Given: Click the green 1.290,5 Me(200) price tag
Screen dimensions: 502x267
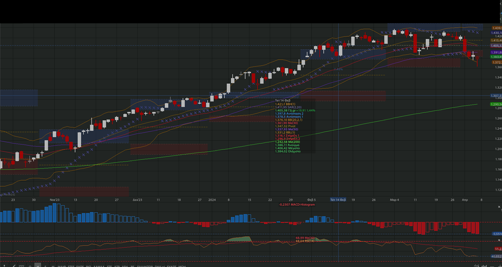Looking at the screenshot, I should pyautogui.click(x=496, y=104).
